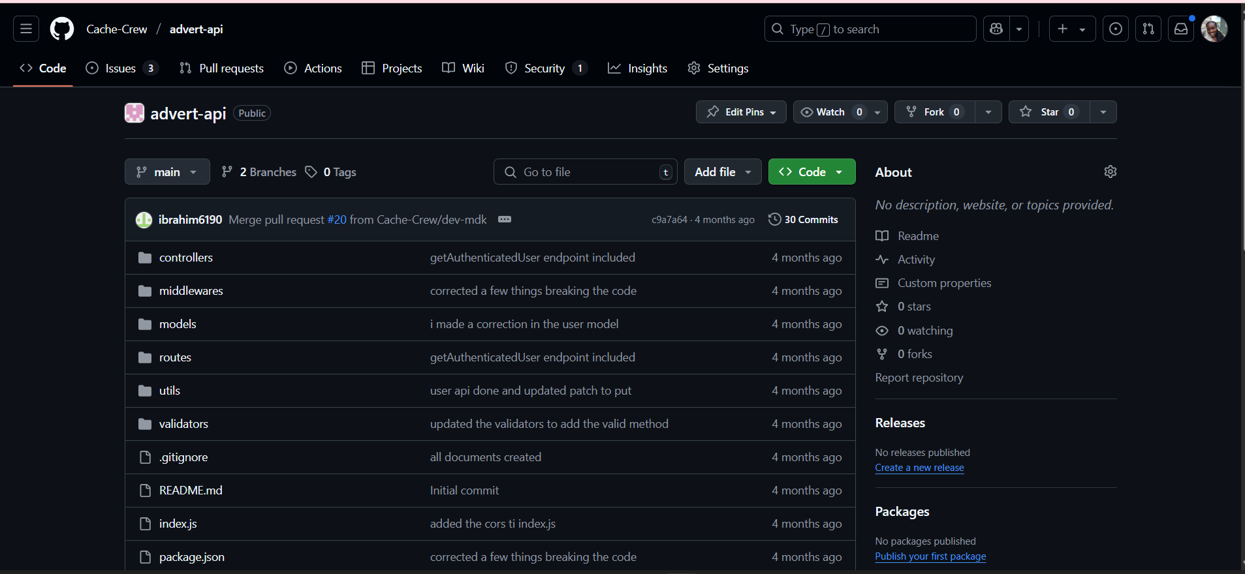View the 2 Branches link
Image resolution: width=1245 pixels, height=574 pixels.
[259, 172]
